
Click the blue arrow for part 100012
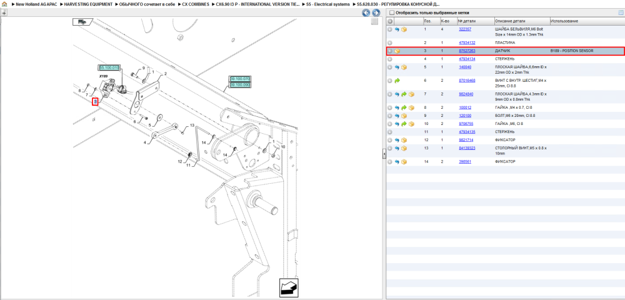(397, 107)
